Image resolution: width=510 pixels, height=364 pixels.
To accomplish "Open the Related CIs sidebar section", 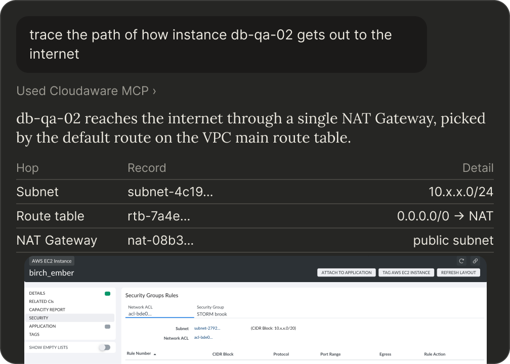I will coord(41,301).
